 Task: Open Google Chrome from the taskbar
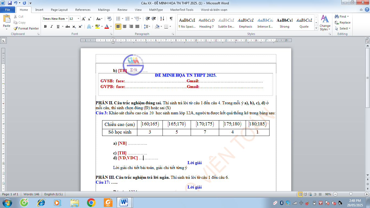point(91,202)
